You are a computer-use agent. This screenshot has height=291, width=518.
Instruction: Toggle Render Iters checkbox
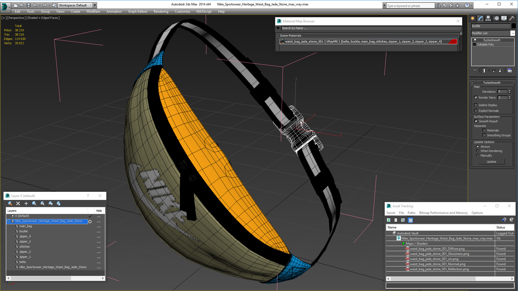coord(476,98)
